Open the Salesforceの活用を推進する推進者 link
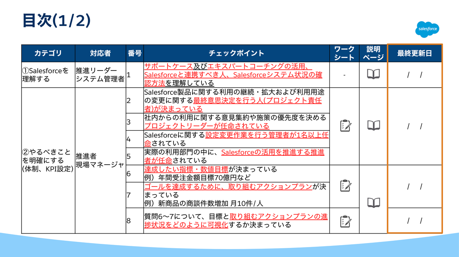This screenshot has height=257, width=459. click(x=273, y=152)
